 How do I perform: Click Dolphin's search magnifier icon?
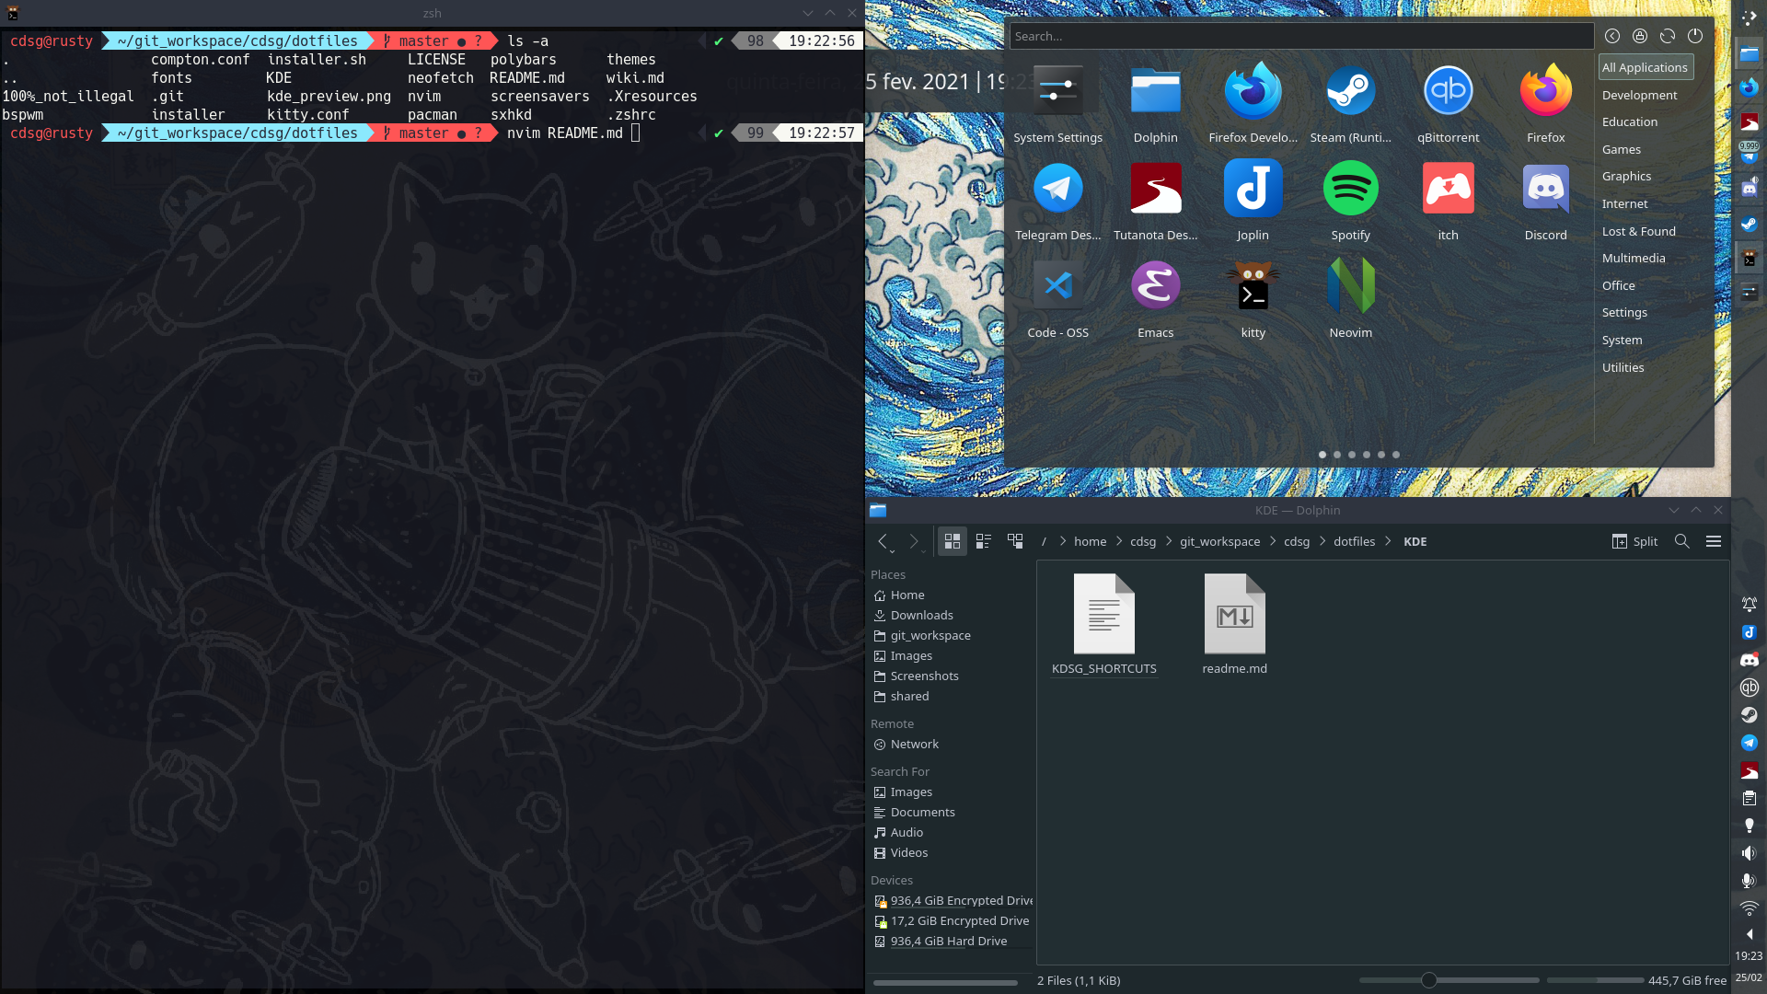tap(1681, 541)
